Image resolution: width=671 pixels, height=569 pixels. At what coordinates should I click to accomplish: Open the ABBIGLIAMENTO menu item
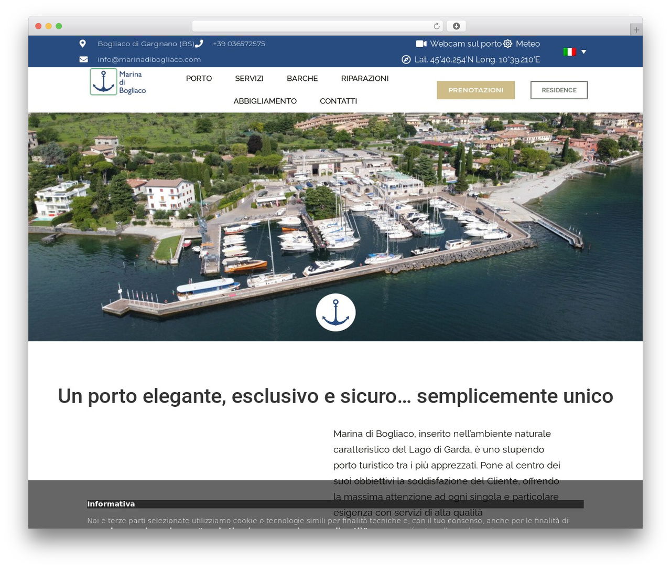(x=265, y=101)
